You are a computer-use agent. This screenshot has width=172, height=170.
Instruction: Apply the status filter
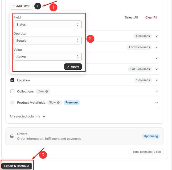[73, 66]
